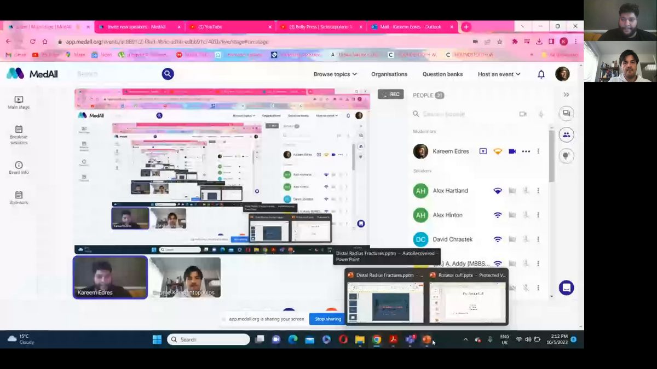
Task: Click the blue search magnifier button
Action: (168, 74)
